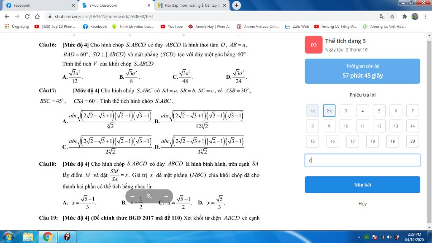Viewport: 432px width, 243px height.
Task: Select answer box 19 in answer sheet
Action: (393, 141)
